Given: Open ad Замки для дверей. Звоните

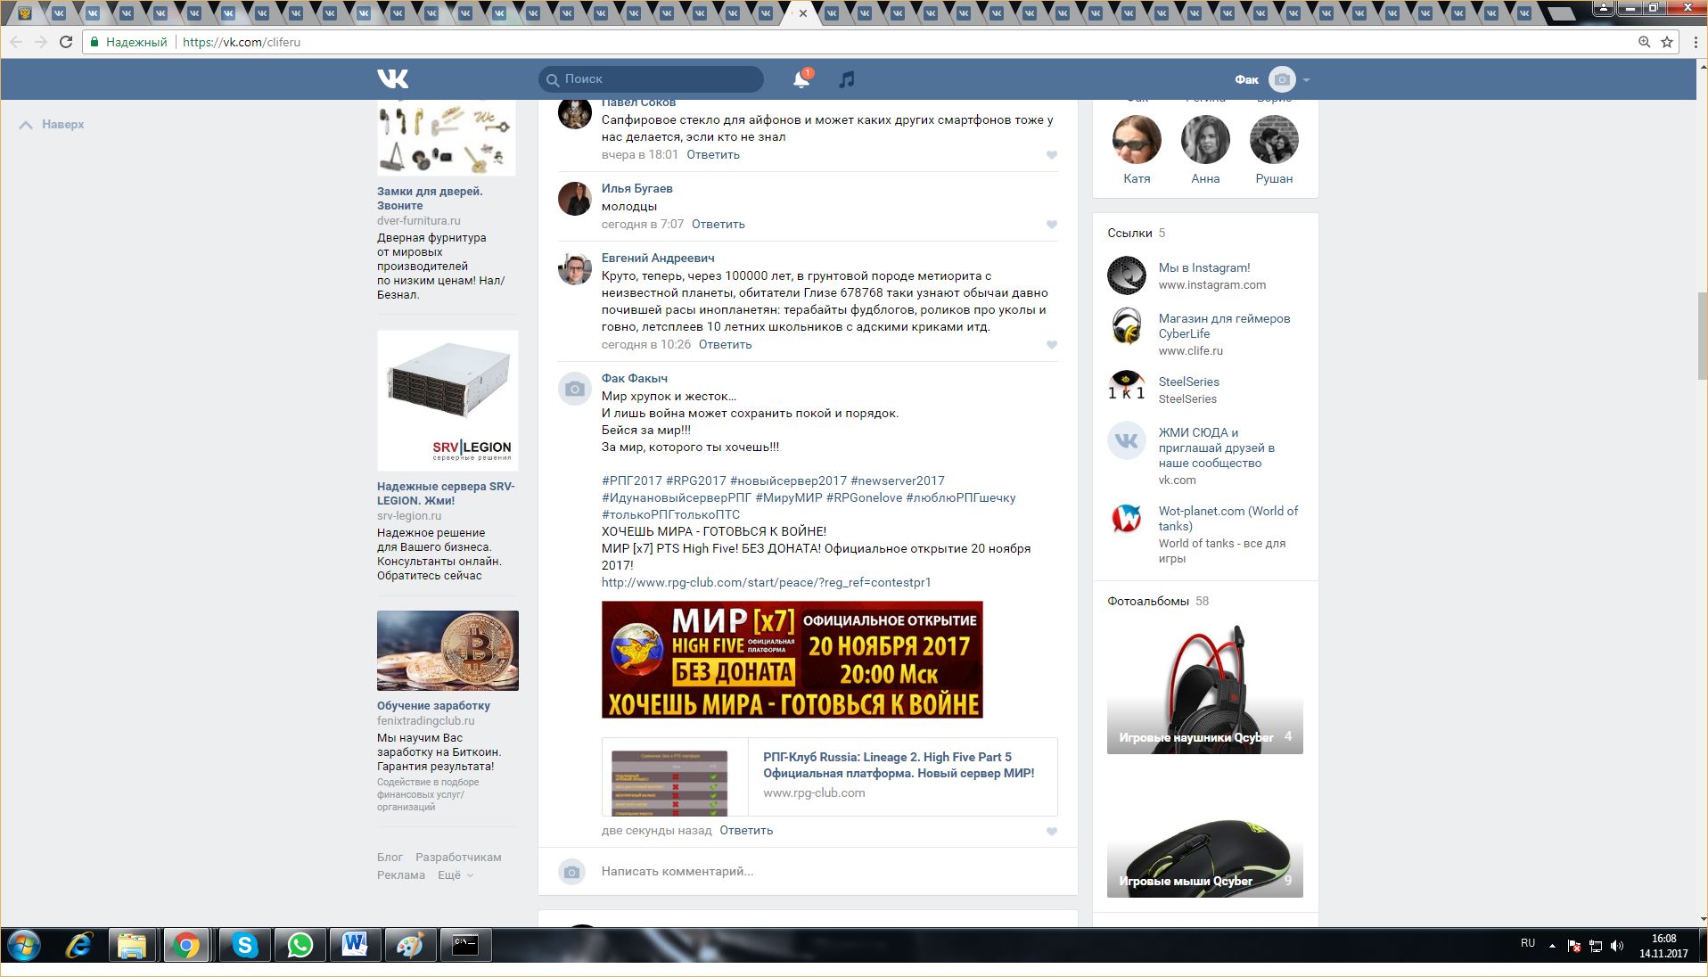Looking at the screenshot, I should [x=430, y=199].
